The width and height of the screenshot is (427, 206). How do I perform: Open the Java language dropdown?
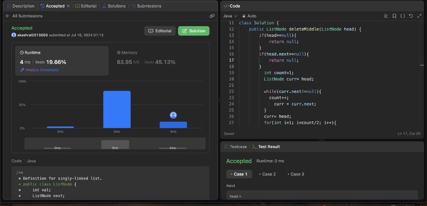230,16
